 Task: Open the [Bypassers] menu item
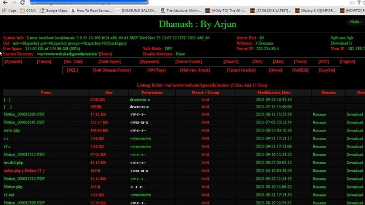tap(149, 61)
